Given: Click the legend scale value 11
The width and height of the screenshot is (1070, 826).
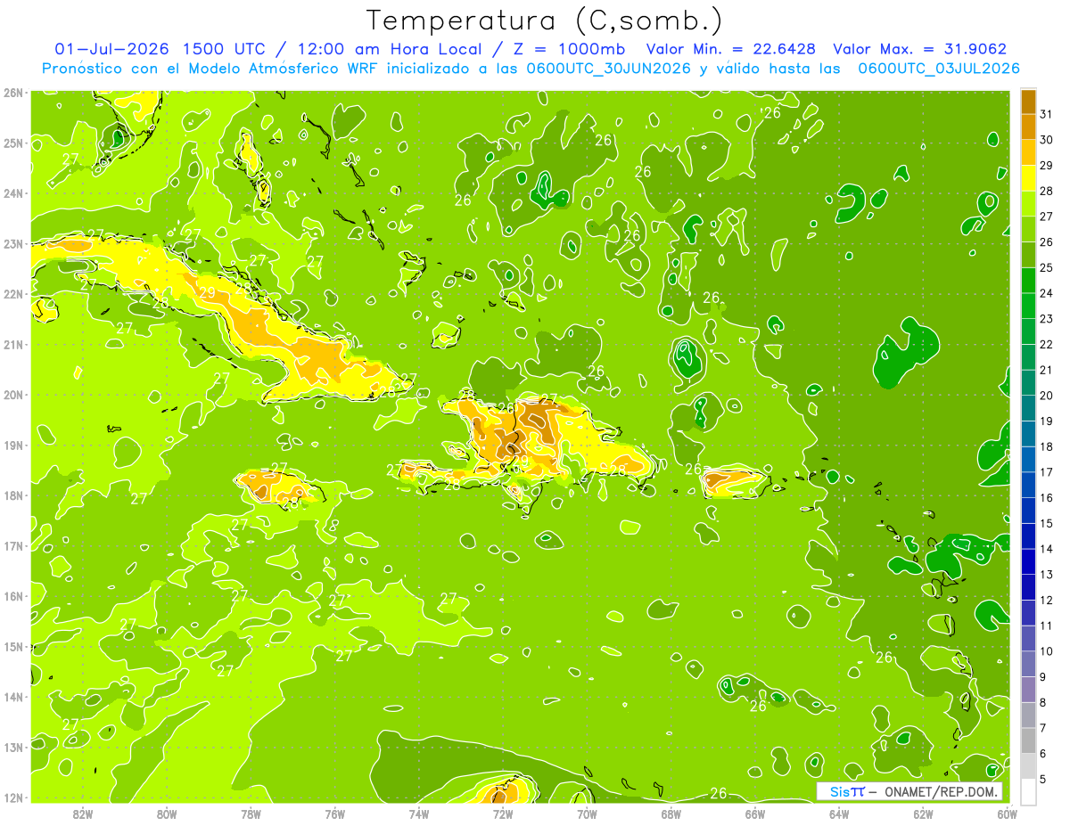Looking at the screenshot, I should 1046,626.
